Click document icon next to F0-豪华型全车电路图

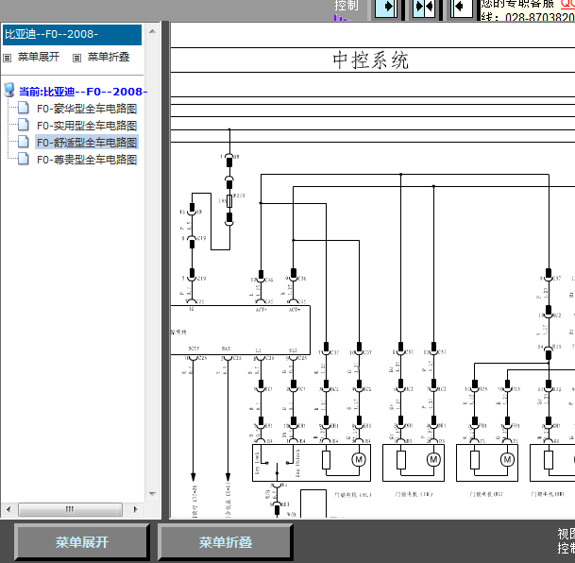pos(24,108)
